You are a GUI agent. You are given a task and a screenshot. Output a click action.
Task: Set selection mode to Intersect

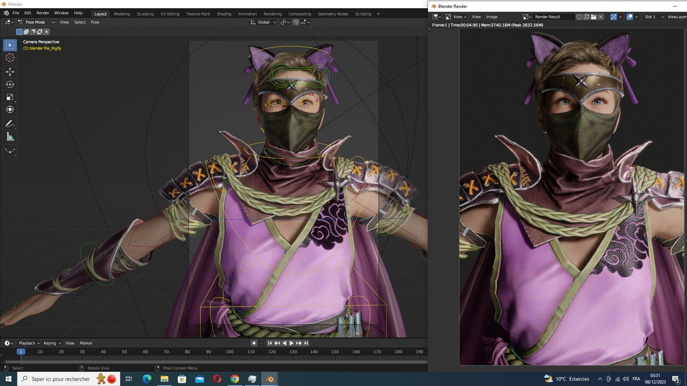[46, 32]
